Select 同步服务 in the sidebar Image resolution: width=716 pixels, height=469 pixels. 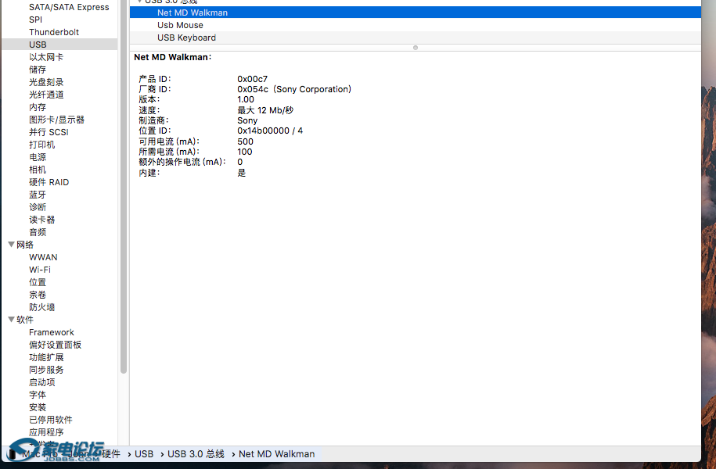click(x=46, y=370)
